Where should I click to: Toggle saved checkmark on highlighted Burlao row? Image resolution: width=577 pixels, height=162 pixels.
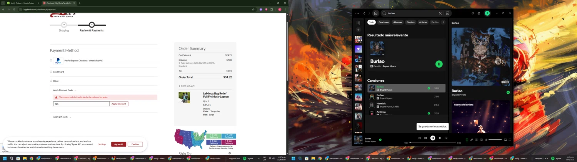pyautogui.click(x=429, y=88)
